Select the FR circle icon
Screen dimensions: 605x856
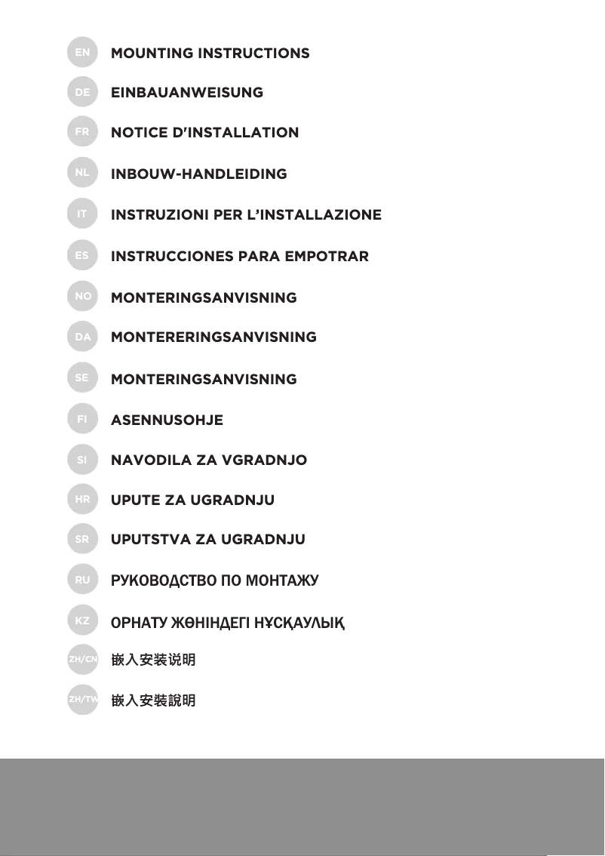tap(82, 133)
